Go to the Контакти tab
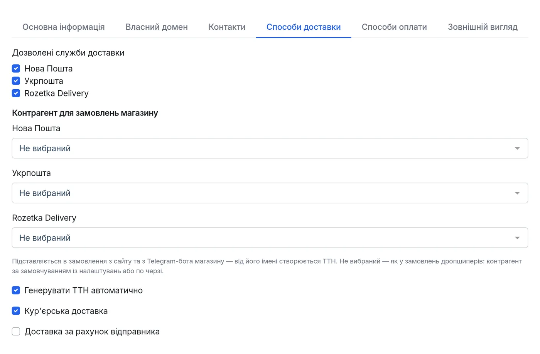The image size is (540, 354). click(227, 27)
